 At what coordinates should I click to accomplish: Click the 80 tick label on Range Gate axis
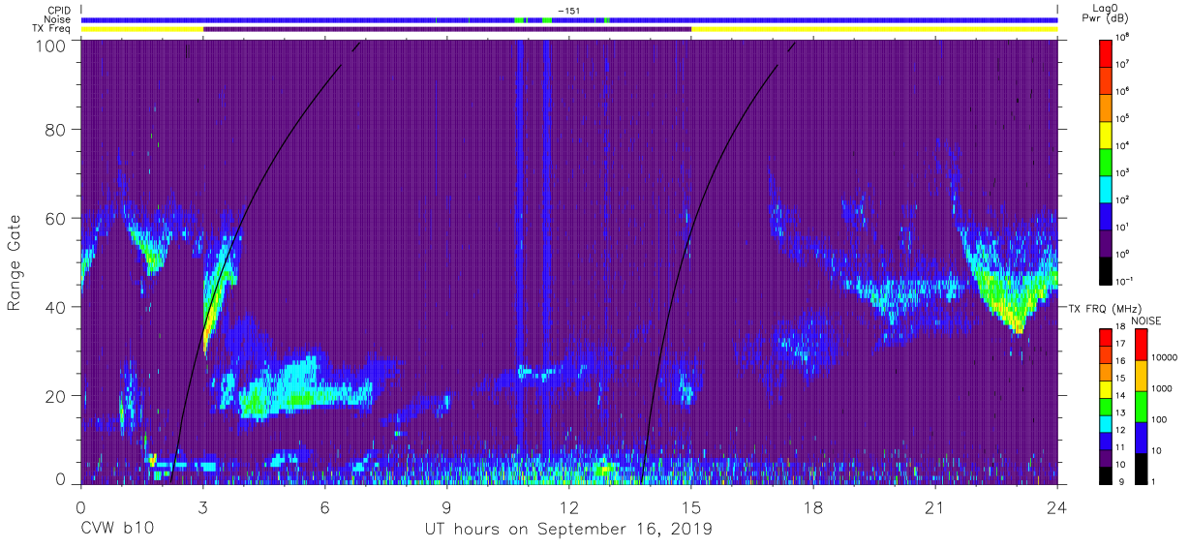pyautogui.click(x=54, y=129)
